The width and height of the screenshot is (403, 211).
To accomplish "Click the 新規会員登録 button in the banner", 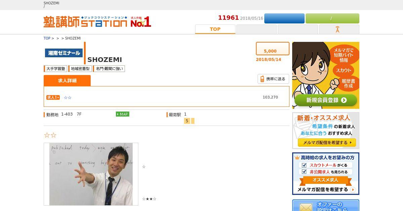I will 326,100.
